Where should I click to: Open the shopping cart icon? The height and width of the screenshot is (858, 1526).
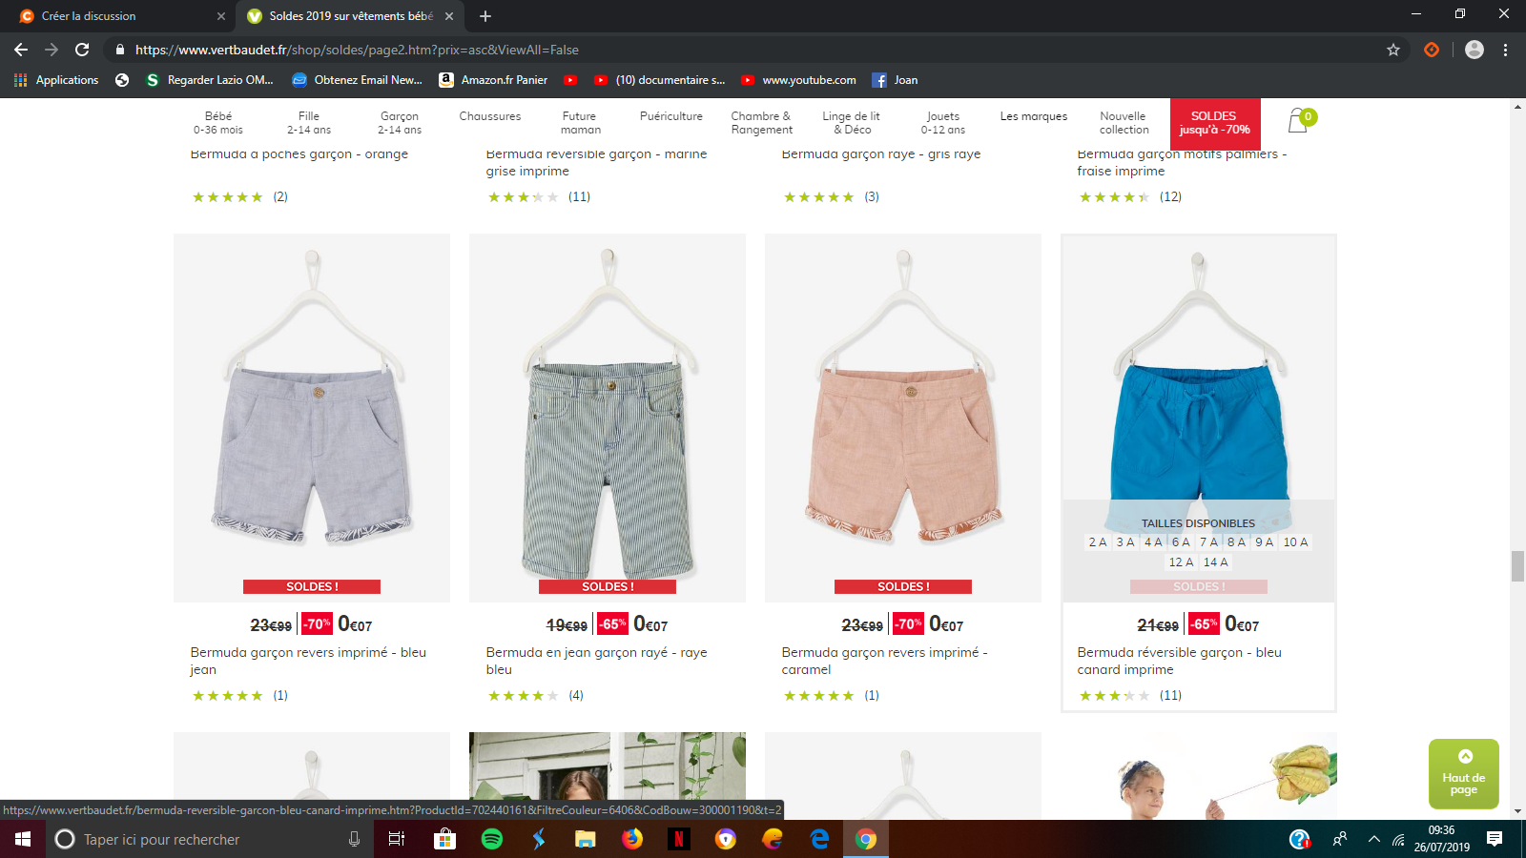(x=1298, y=121)
